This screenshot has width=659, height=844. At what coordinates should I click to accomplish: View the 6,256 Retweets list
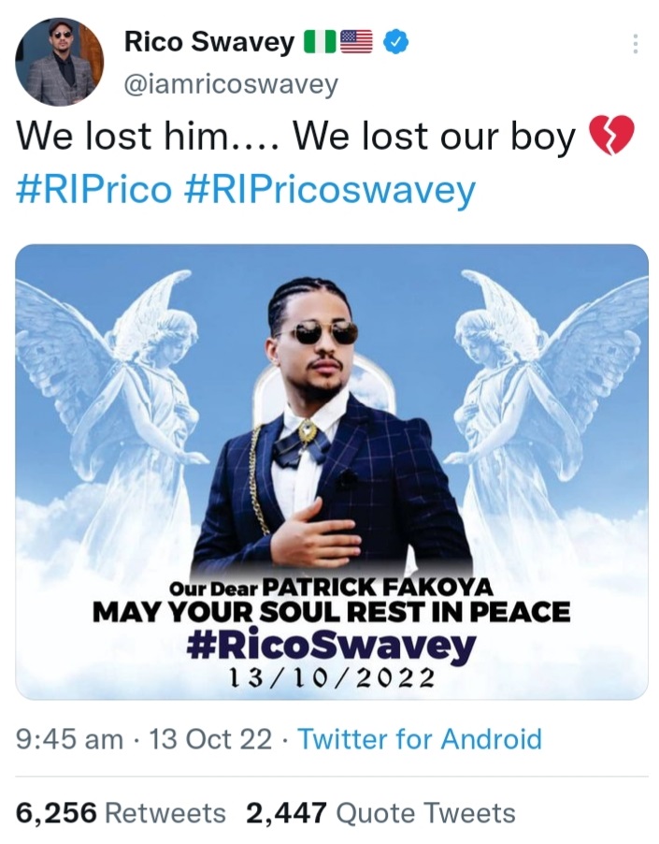coord(121,813)
